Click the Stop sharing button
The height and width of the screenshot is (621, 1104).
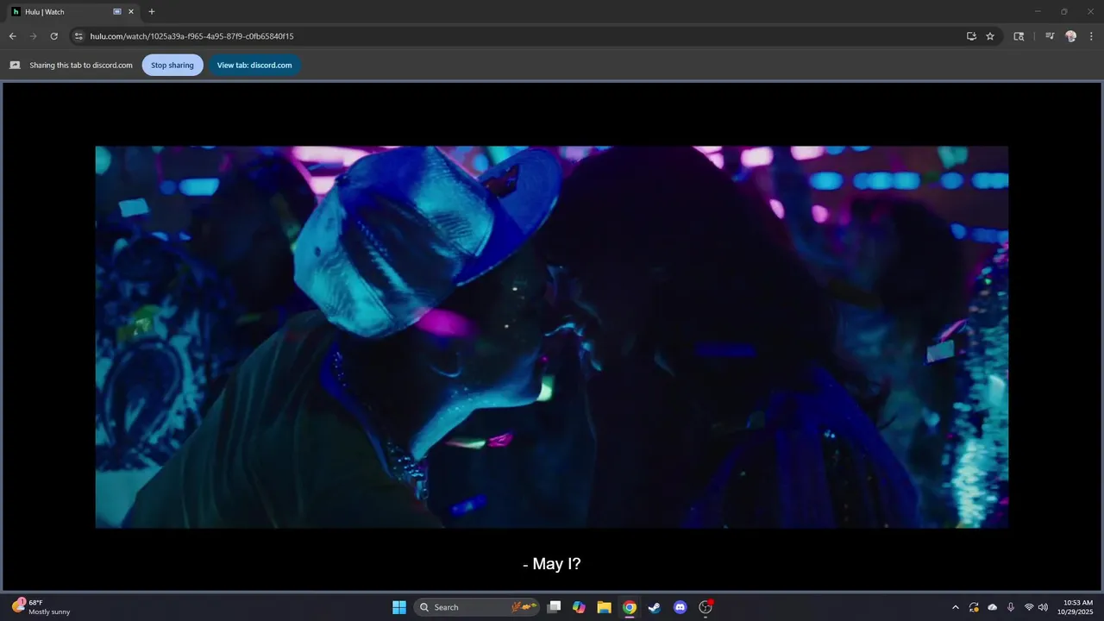point(172,66)
